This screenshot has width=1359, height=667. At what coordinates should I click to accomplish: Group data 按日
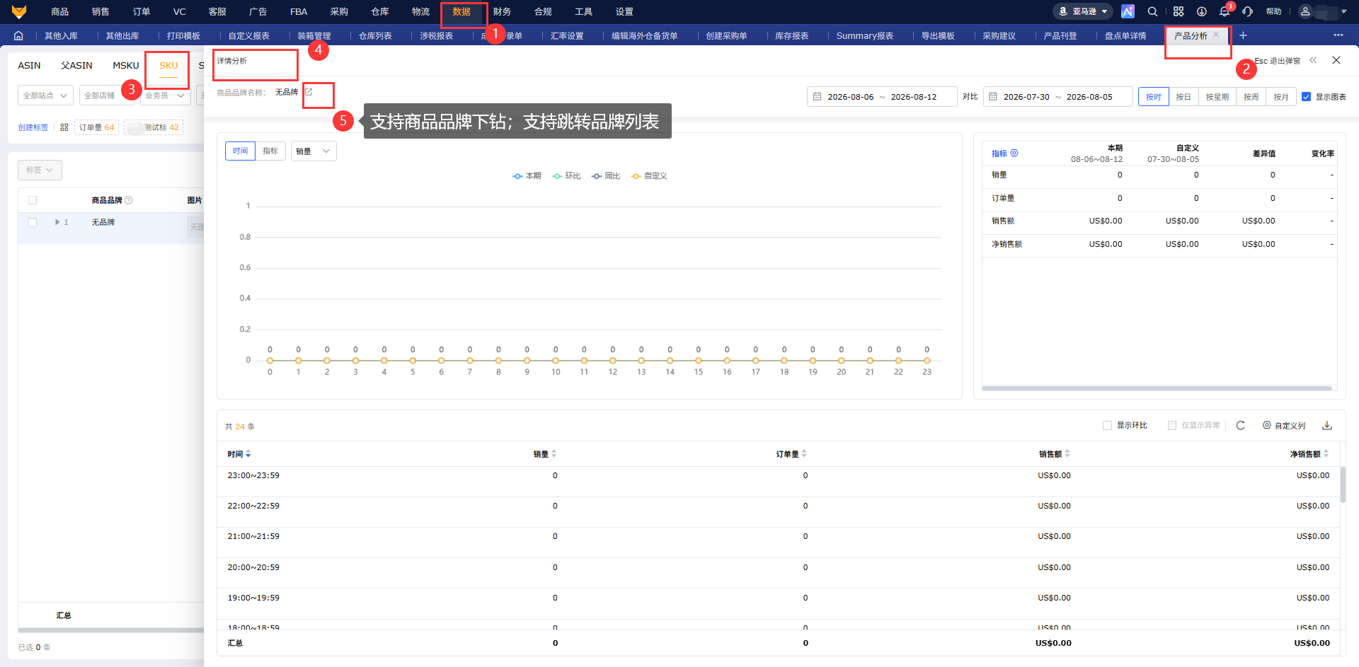coord(1183,97)
